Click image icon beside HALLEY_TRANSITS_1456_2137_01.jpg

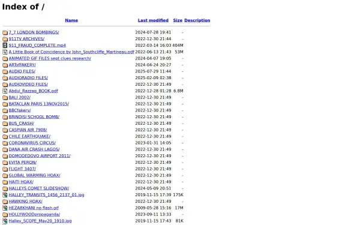click(5, 195)
